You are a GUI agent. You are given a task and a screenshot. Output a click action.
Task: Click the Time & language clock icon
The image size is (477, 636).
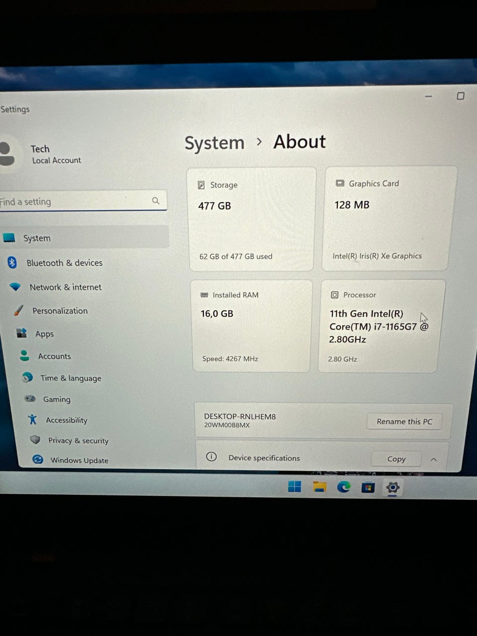[27, 378]
